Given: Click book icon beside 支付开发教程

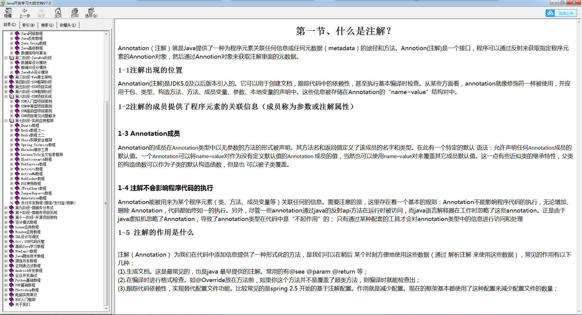Looking at the screenshot, I should click(17, 203).
